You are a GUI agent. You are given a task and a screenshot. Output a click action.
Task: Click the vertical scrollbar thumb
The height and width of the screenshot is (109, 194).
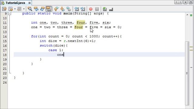coord(187,73)
